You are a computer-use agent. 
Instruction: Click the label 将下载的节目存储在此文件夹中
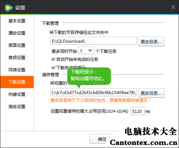(x=79, y=32)
